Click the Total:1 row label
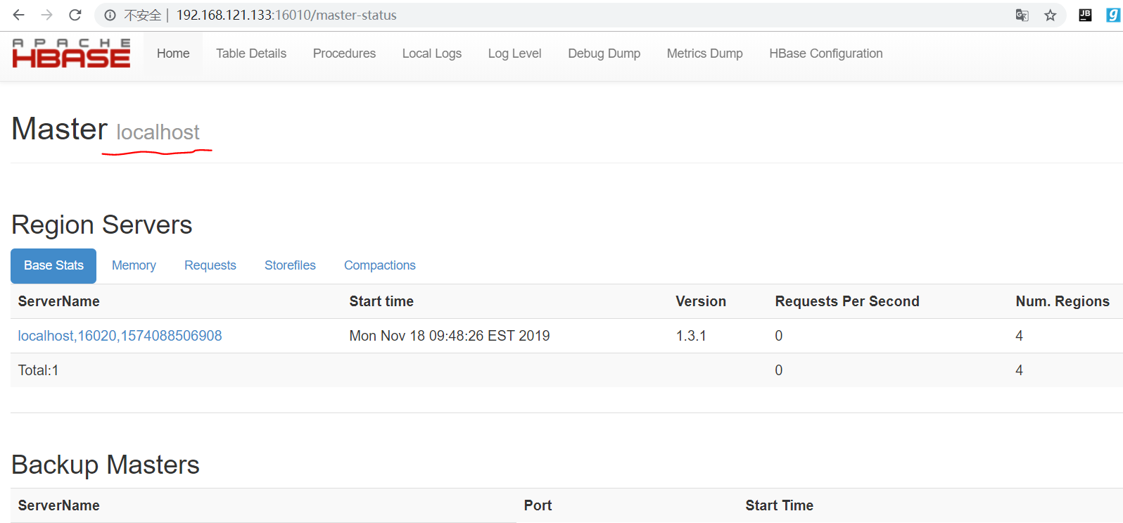Image resolution: width=1123 pixels, height=523 pixels. coord(38,370)
